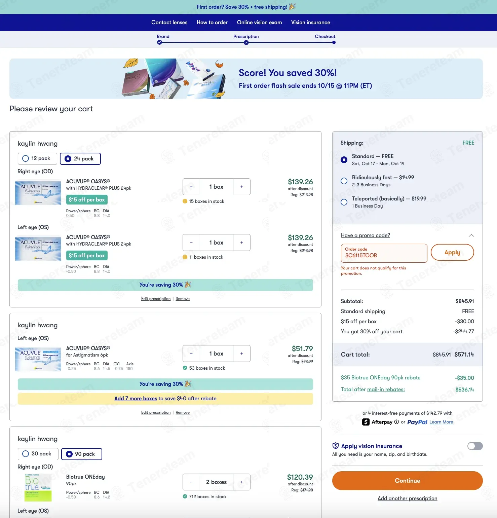Click the Apply promo code button

coord(452,252)
